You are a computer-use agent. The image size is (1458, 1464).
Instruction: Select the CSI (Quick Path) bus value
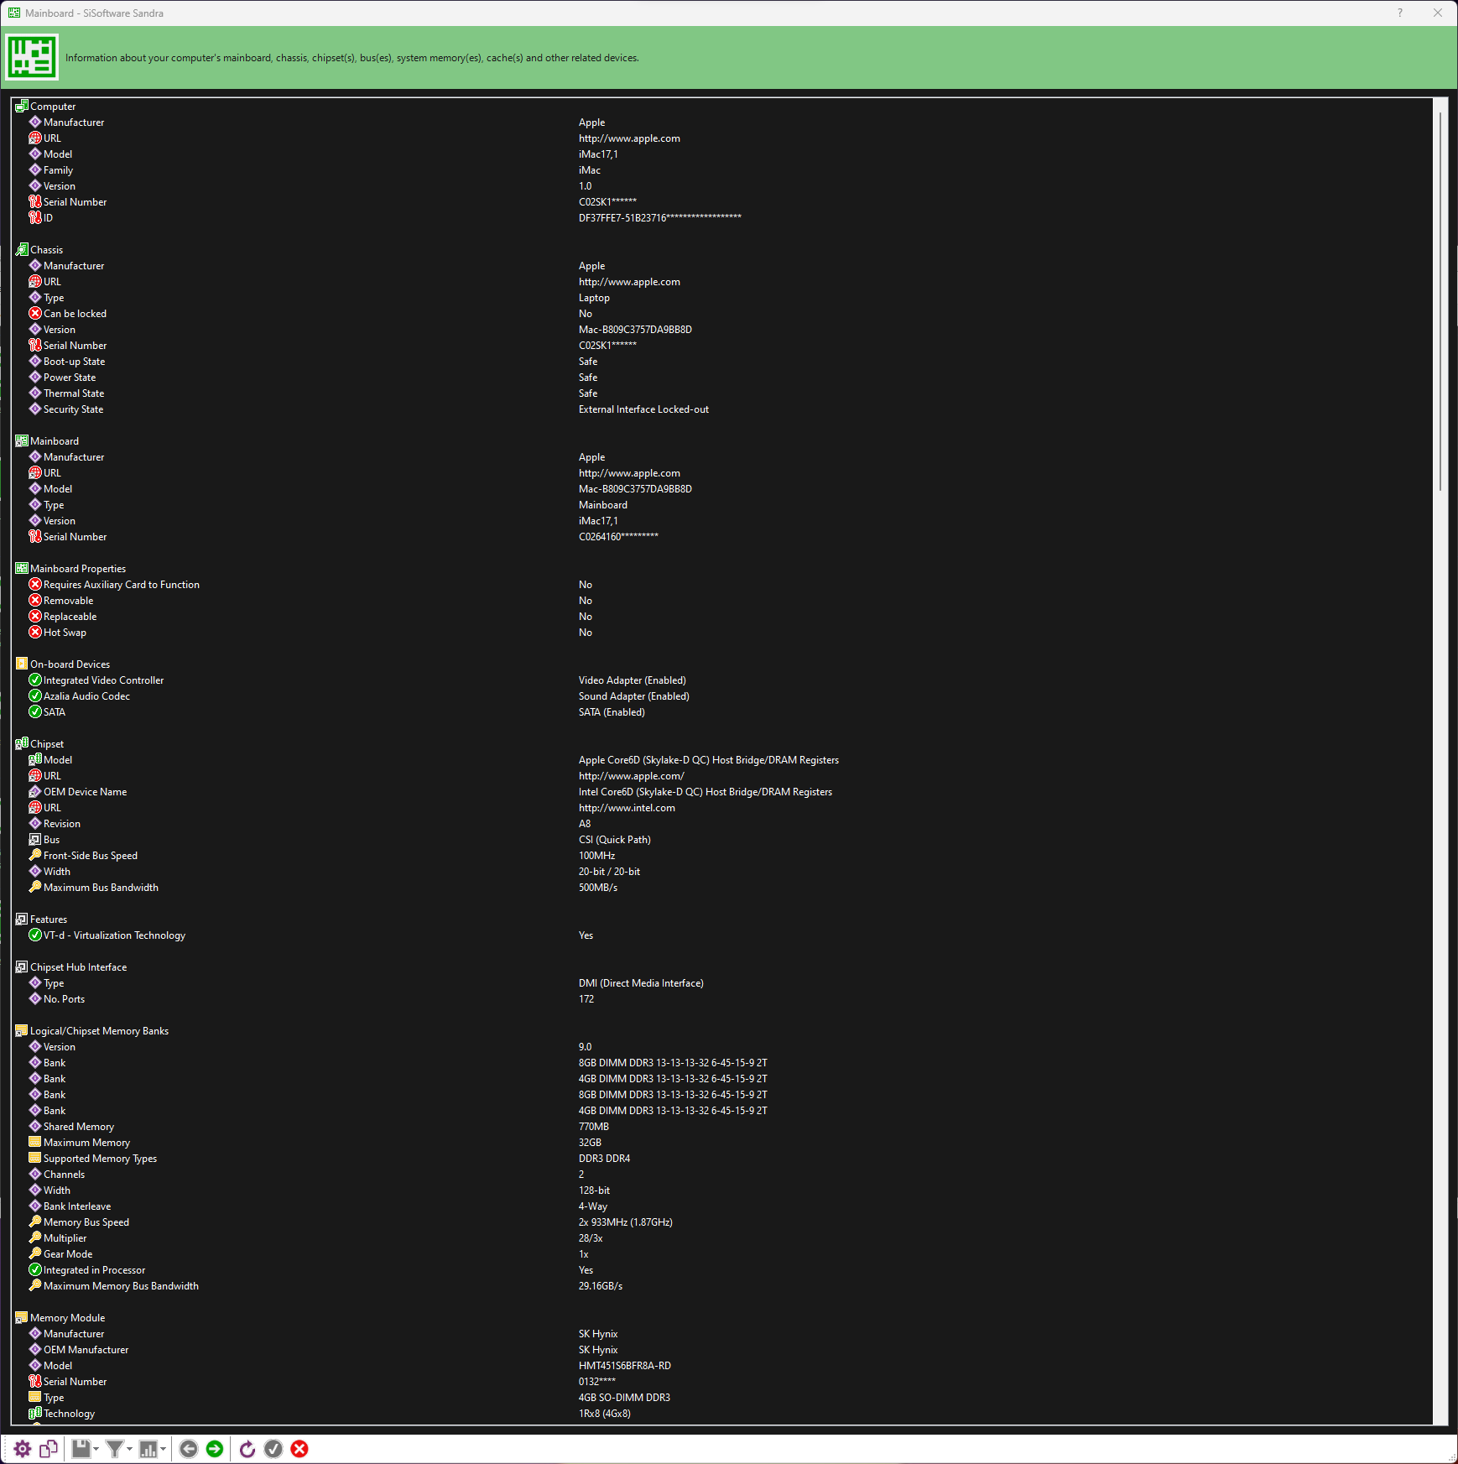pos(615,840)
